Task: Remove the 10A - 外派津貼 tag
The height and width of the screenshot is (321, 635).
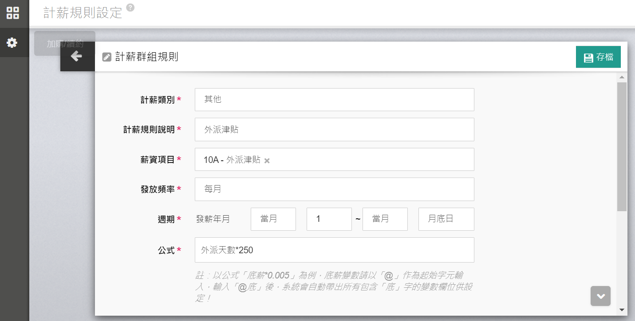Action: [267, 161]
